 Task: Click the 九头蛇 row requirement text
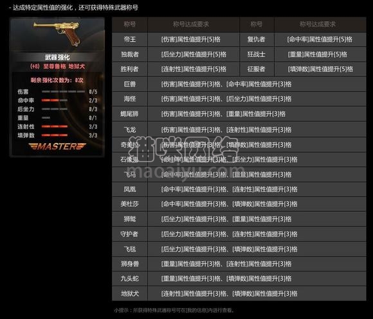click(x=226, y=279)
